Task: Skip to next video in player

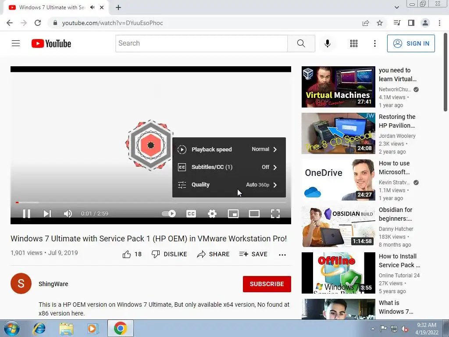Action: [47, 214]
